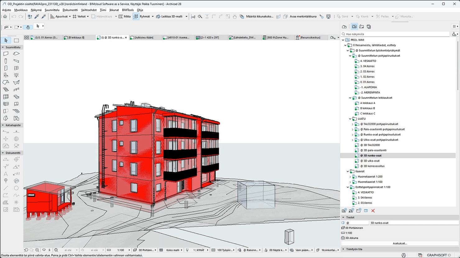
Task: Select the Slab tool
Action: point(16,54)
